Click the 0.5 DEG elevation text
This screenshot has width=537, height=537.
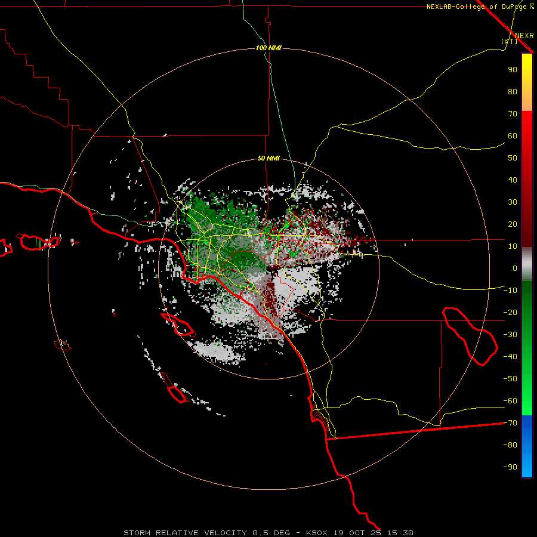[x=271, y=533]
